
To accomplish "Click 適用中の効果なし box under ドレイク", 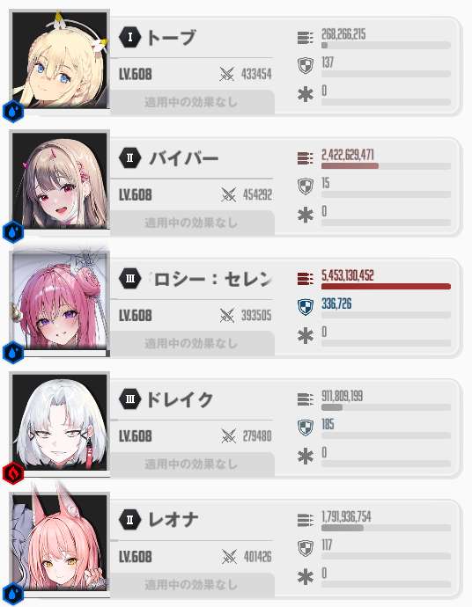I will coord(192,464).
